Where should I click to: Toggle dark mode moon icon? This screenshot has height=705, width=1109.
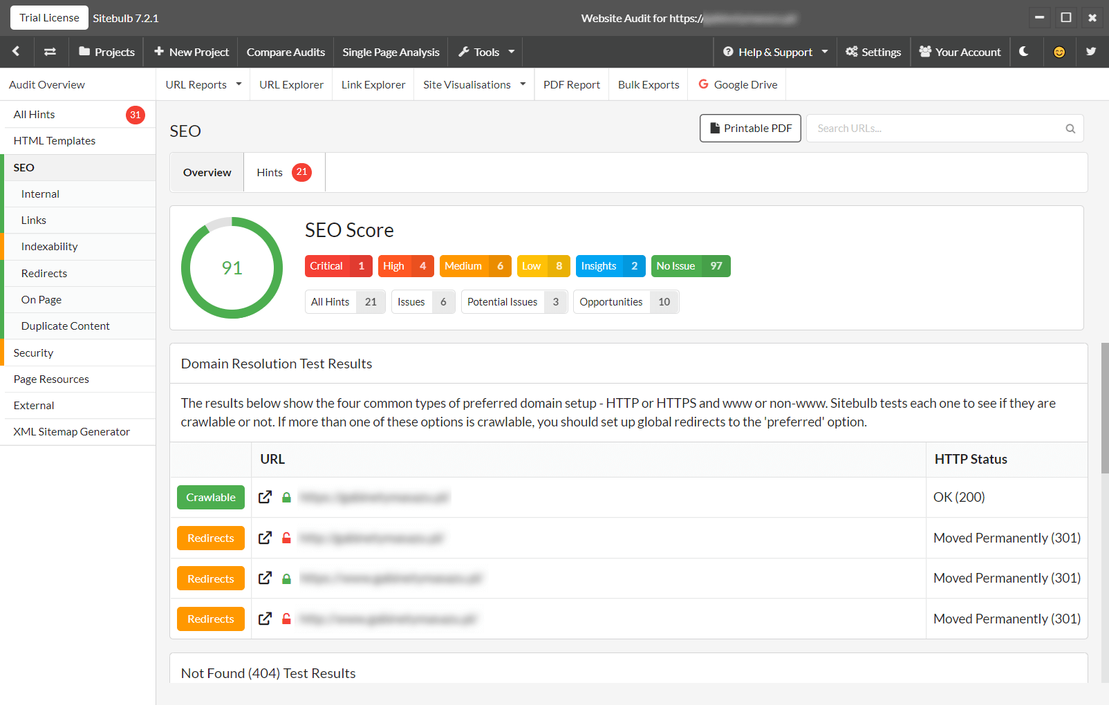coord(1024,52)
